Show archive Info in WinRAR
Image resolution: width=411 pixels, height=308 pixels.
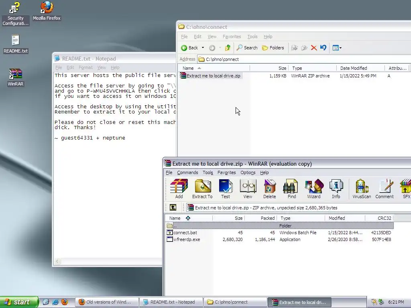click(x=336, y=189)
